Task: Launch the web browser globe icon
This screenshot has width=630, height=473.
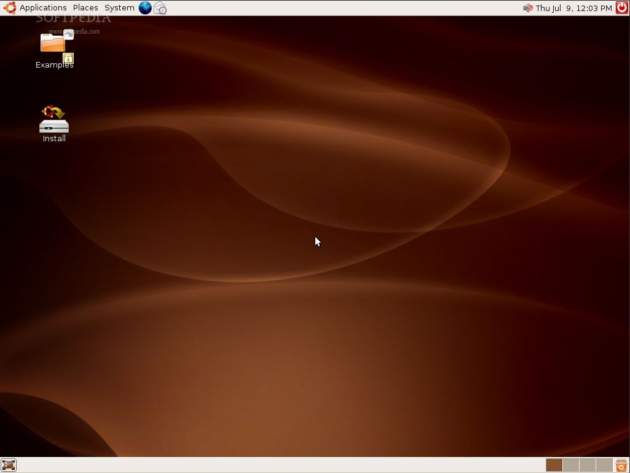Action: 145,8
